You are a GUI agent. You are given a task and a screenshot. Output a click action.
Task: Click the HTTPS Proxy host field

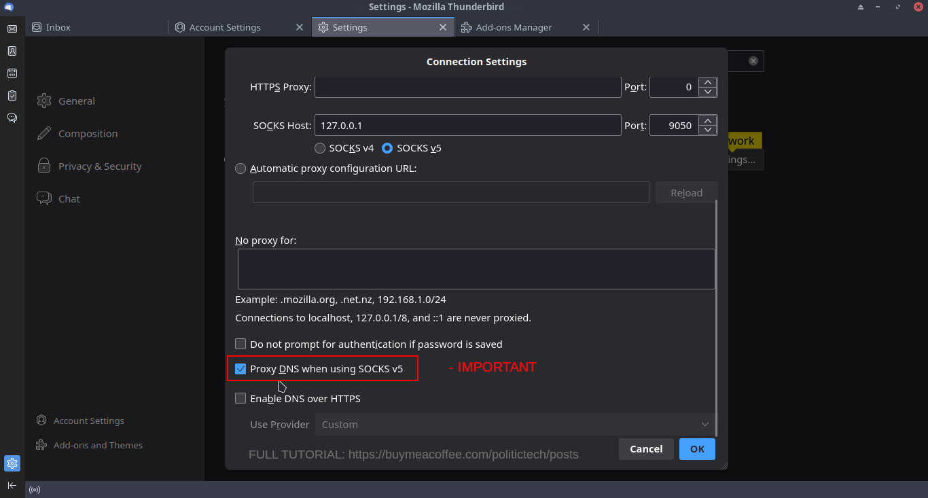tap(468, 87)
